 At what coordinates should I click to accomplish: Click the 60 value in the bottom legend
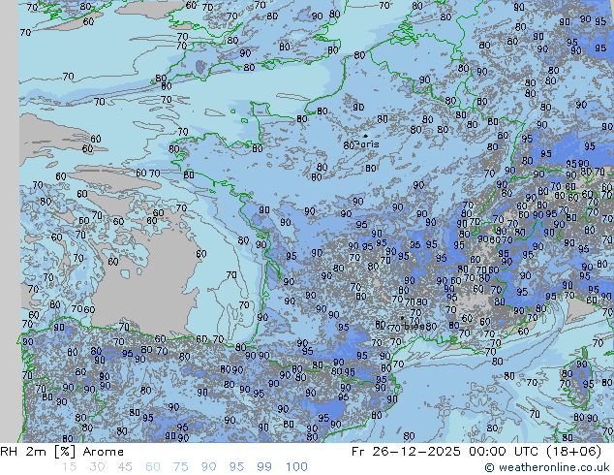[x=153, y=467]
